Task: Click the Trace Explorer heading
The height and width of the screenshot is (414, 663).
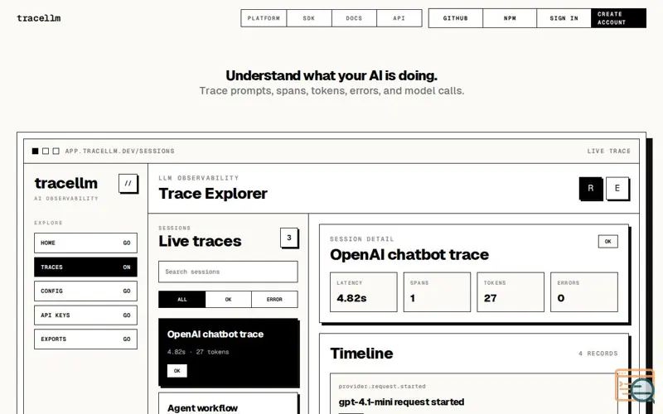Action: [213, 194]
